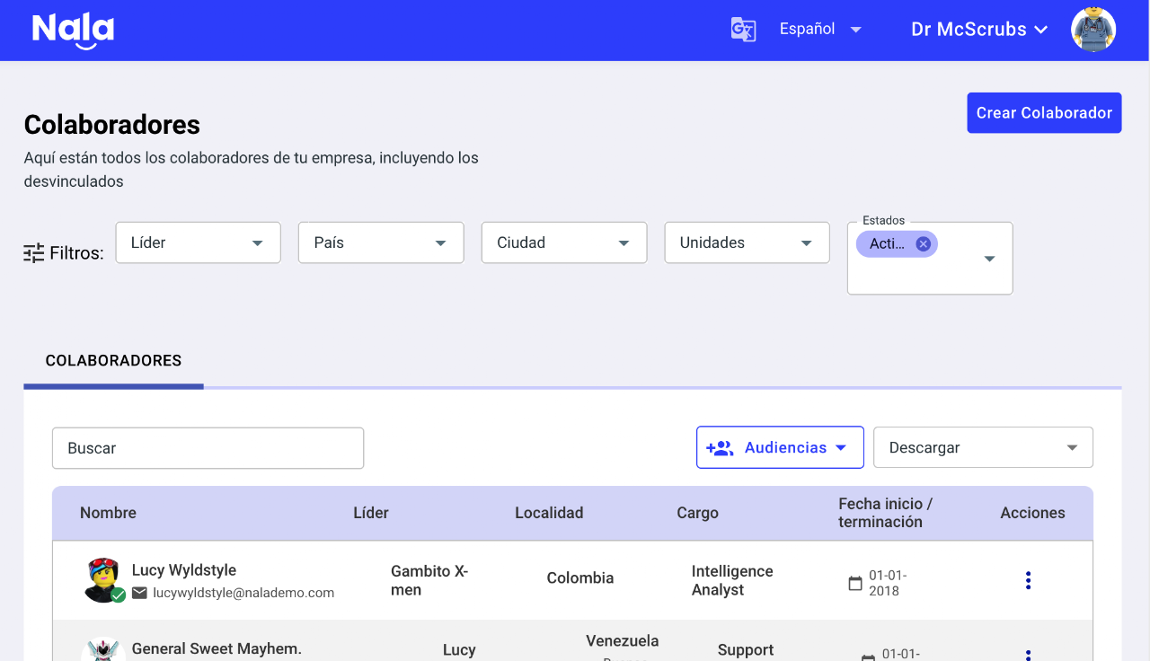Open actions menu for Lucy Wyldstyle

[x=1028, y=580]
